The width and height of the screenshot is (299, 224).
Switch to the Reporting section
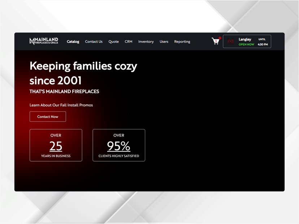point(182,41)
